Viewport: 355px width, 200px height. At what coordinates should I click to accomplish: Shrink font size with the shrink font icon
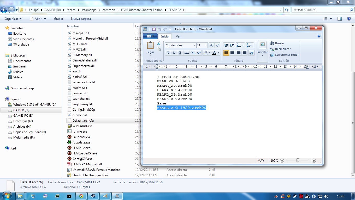pyautogui.click(x=217, y=45)
